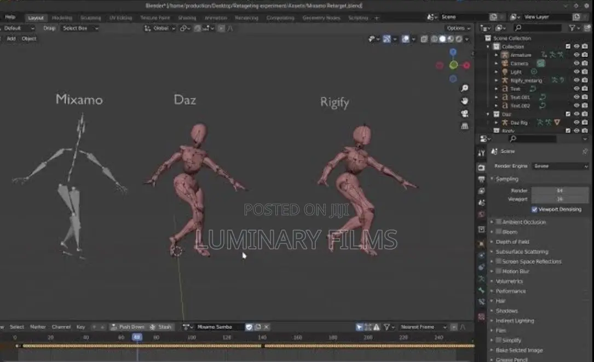This screenshot has width=594, height=362.
Task: Hide Rigify_metarig with its eye icon
Action: pos(576,80)
